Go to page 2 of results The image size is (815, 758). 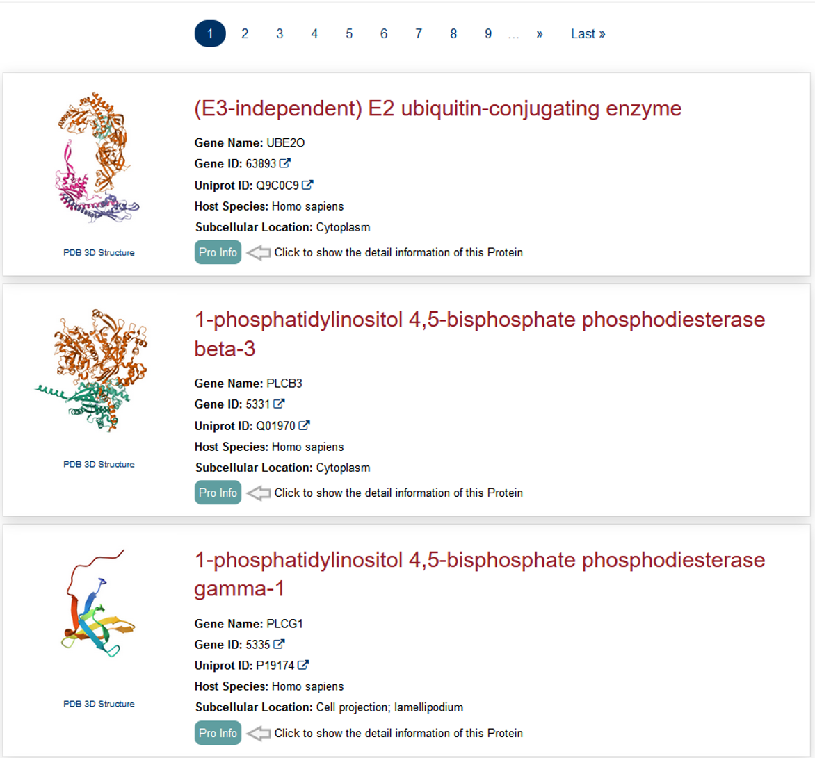click(x=245, y=33)
